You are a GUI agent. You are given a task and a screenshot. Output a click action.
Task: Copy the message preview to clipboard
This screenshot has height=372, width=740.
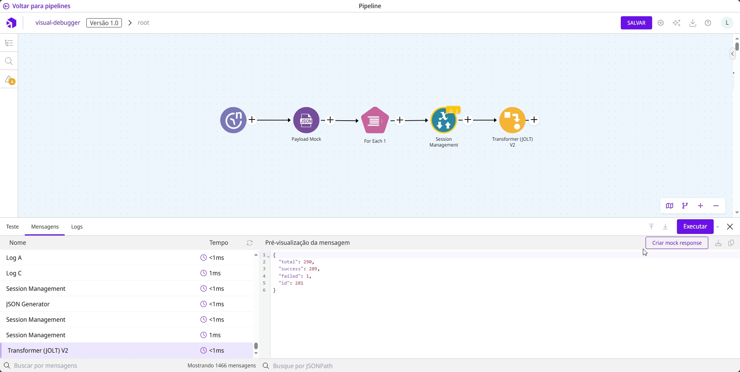[x=731, y=243]
